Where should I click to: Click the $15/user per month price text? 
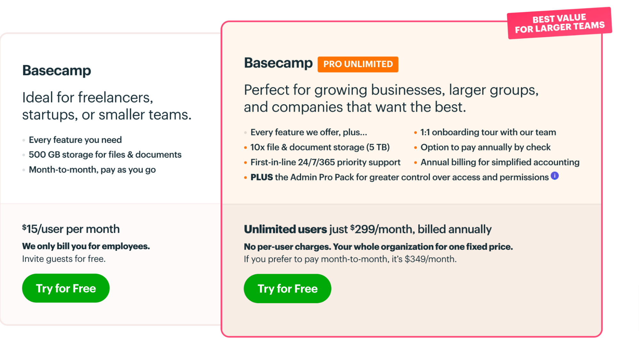[x=71, y=229]
